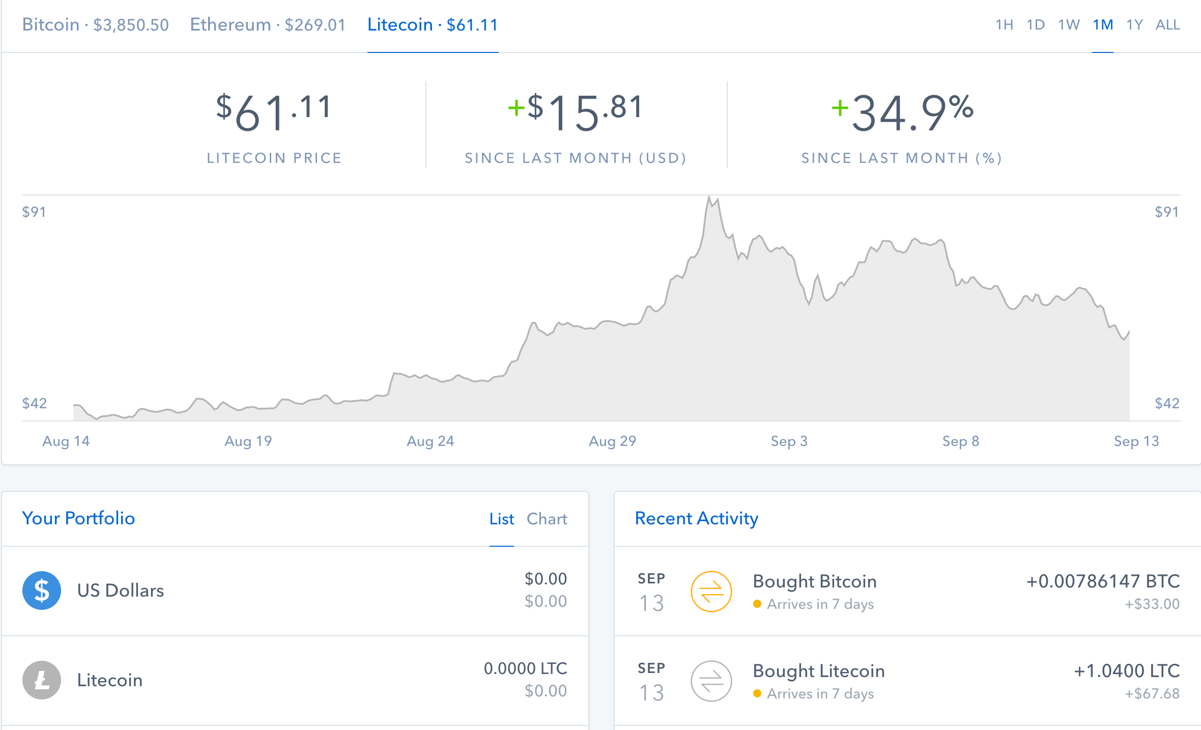Click the SEP 13 date of Bought Litecoin
Viewport: 1201px width, 730px height.
[x=651, y=682]
